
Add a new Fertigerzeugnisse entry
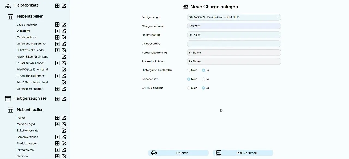tap(57, 99)
